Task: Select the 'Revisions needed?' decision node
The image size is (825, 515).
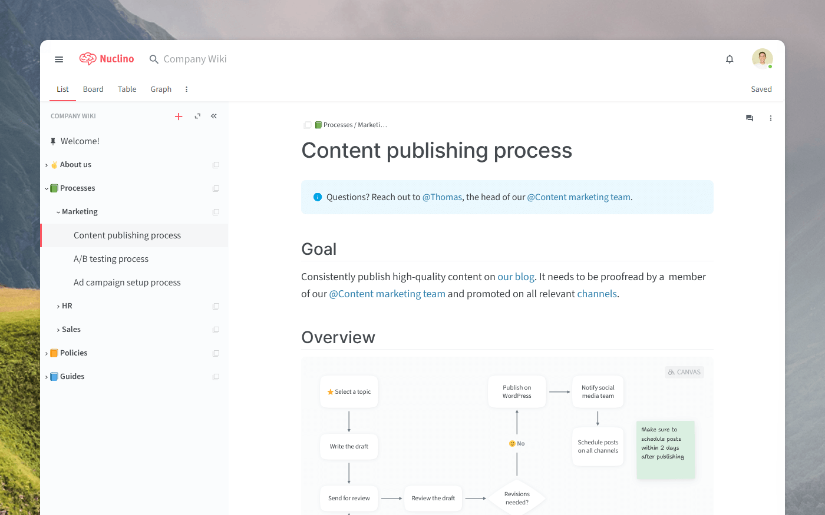Action: coord(517,498)
